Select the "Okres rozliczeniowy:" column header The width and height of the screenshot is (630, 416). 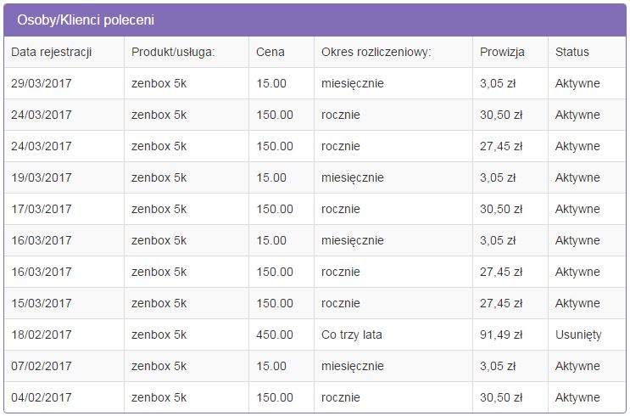(376, 52)
